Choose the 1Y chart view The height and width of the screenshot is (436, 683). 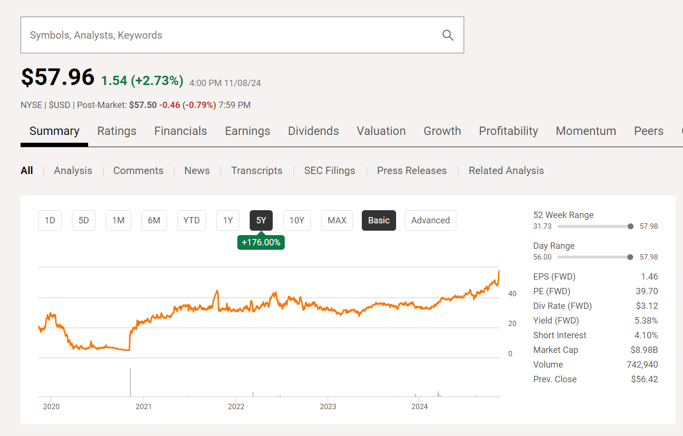click(228, 220)
